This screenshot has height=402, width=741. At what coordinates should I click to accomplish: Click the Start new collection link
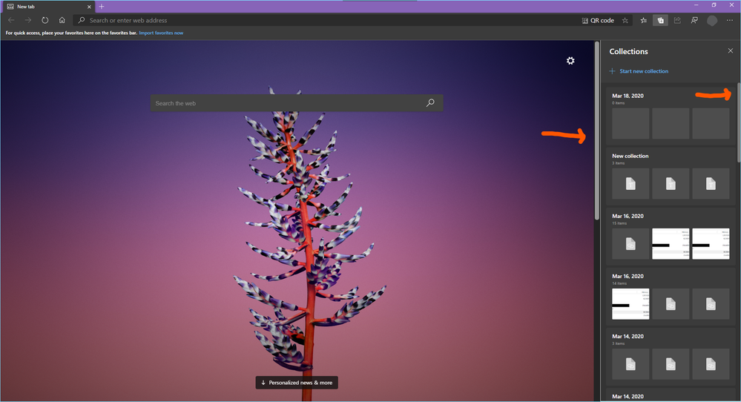644,71
